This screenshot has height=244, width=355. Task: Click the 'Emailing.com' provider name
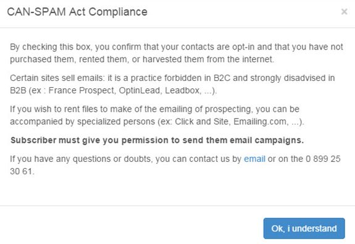[x=260, y=122]
